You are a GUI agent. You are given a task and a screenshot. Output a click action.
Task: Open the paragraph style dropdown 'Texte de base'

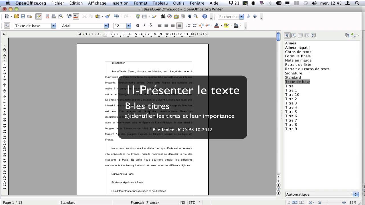pos(54,26)
